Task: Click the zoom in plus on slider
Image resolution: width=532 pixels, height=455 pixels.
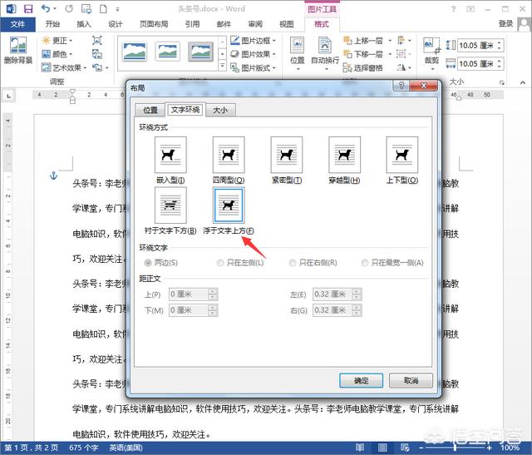Action: point(490,448)
